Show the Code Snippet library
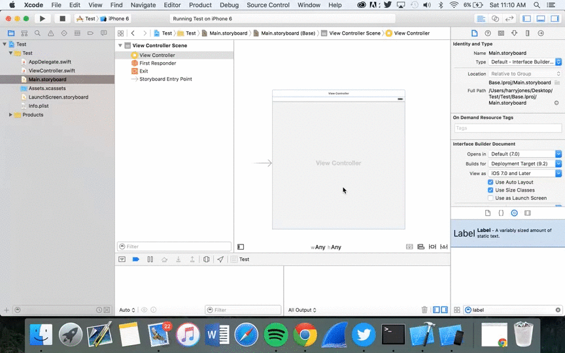The image size is (565, 353). click(x=501, y=213)
